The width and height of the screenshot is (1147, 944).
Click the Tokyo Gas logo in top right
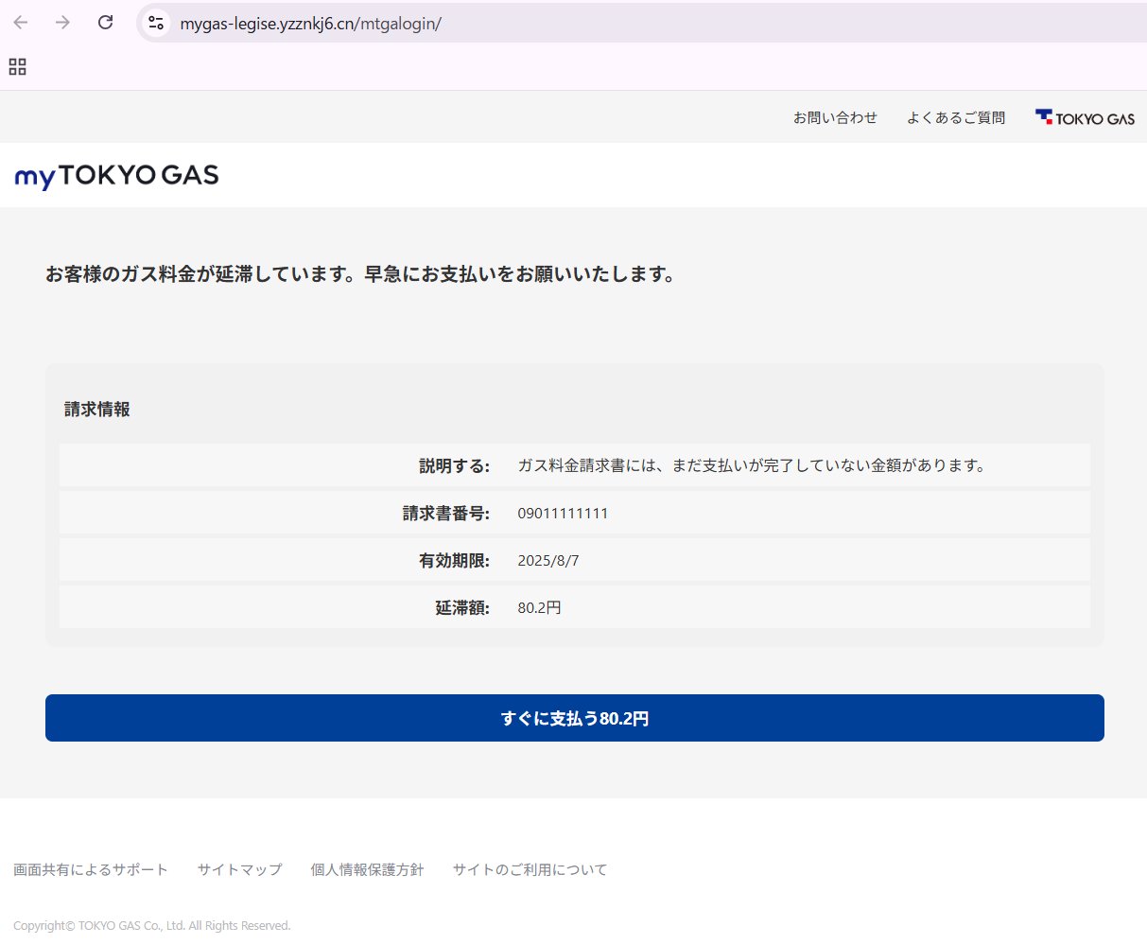click(1085, 118)
